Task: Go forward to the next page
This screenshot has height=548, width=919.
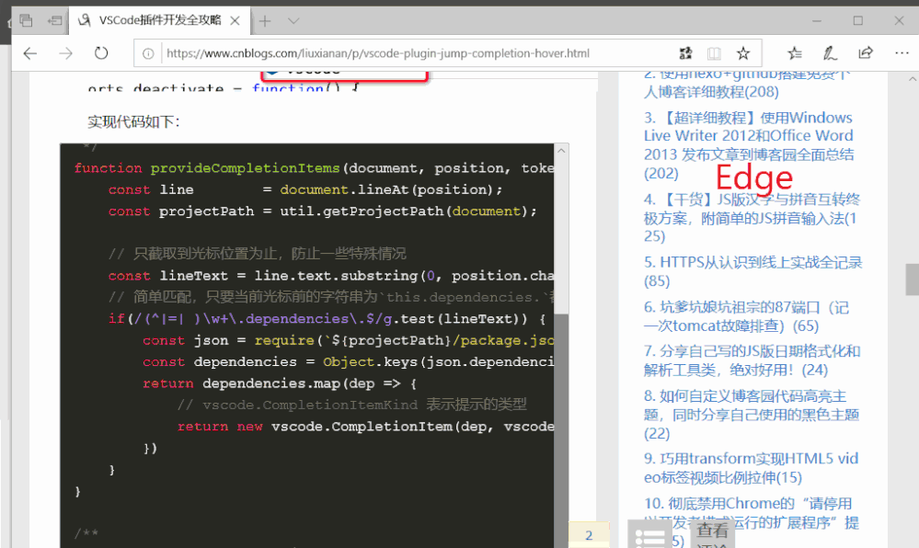Action: click(x=65, y=53)
